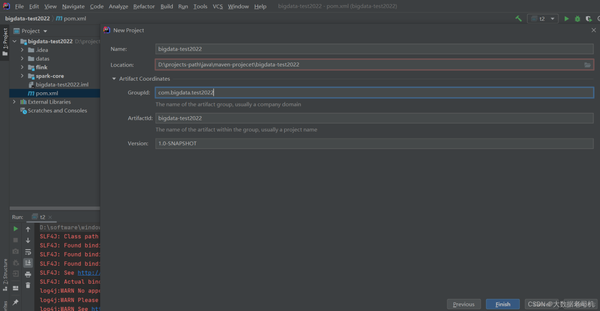Click the Build Project hammer icon
600x311 pixels.
[518, 18]
